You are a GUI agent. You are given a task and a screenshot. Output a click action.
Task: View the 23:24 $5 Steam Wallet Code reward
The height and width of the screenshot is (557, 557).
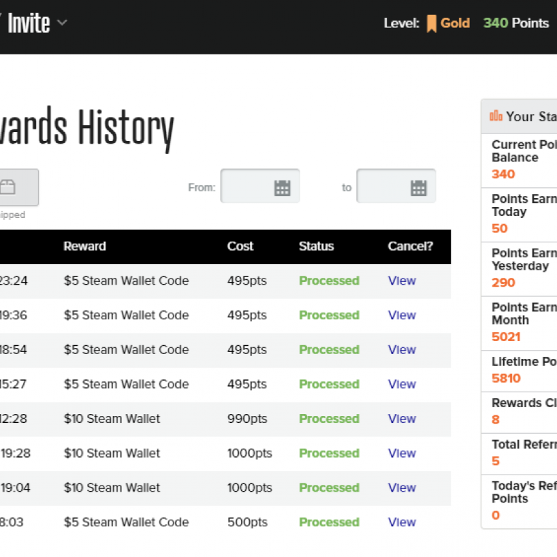click(402, 281)
